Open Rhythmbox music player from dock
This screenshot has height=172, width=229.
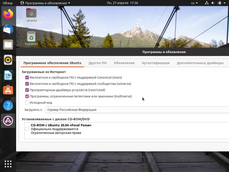pyautogui.click(x=8, y=60)
